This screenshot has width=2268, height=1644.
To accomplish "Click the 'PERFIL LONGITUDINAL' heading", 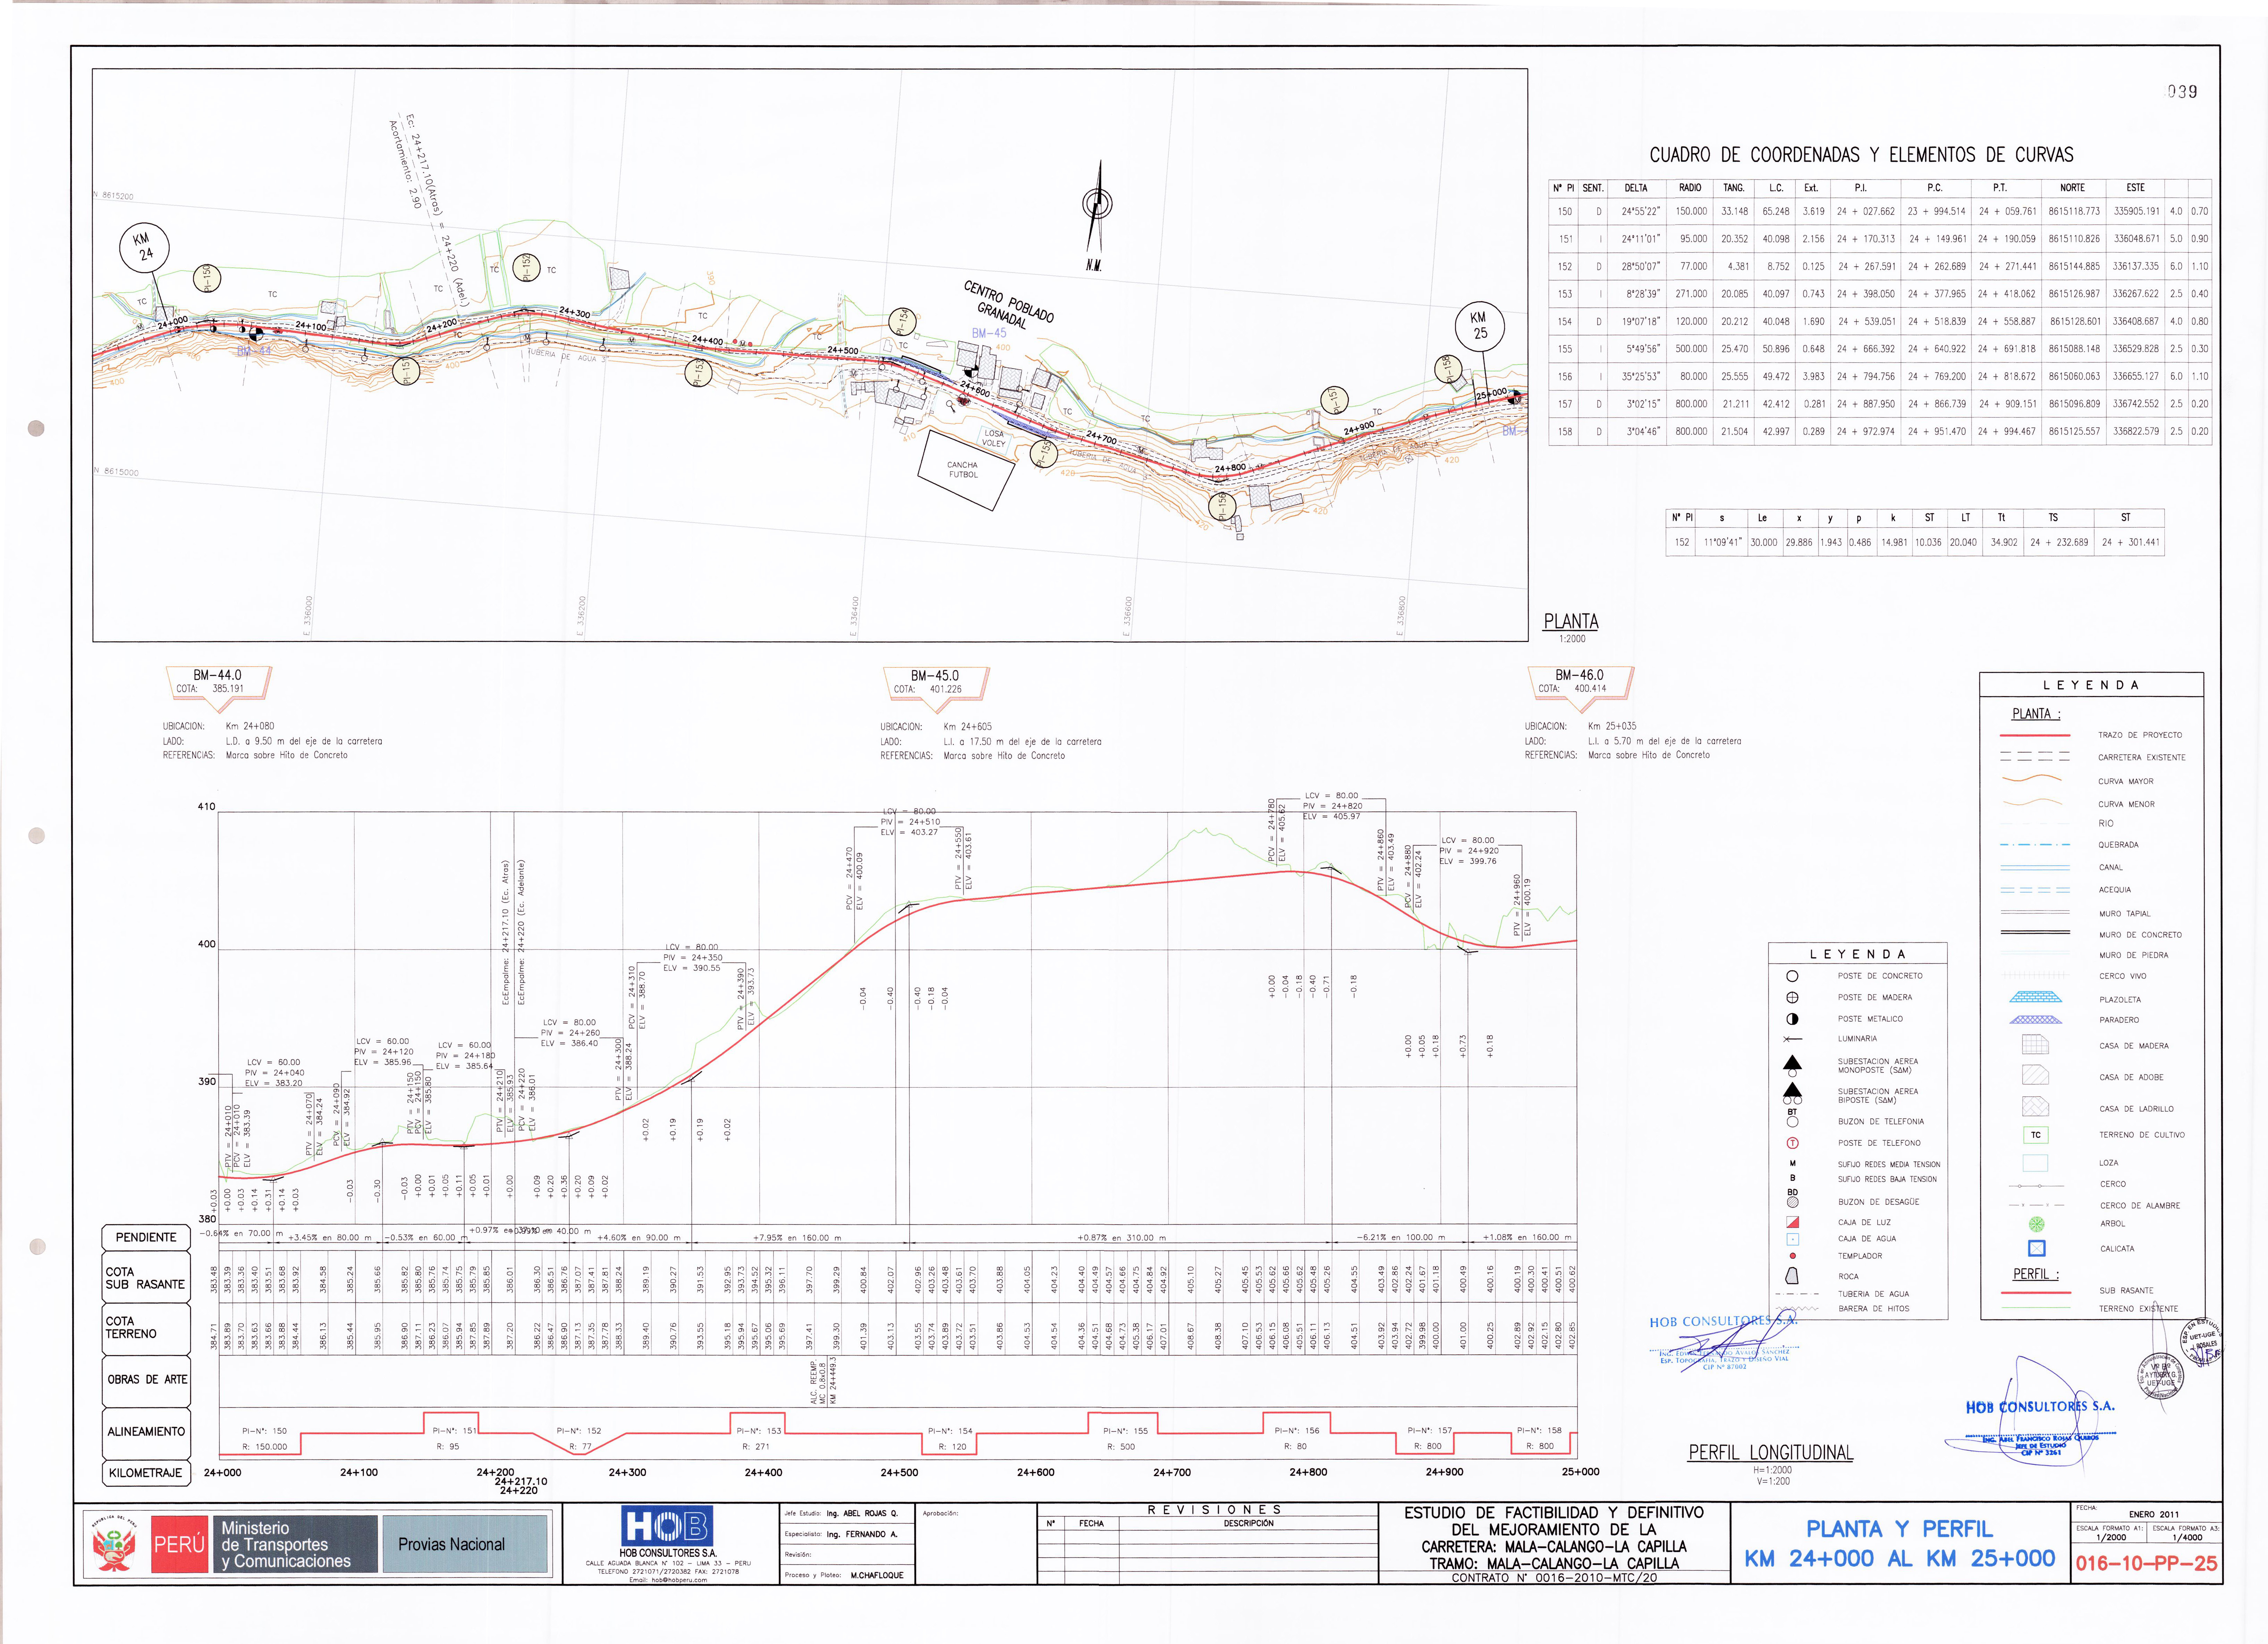I will (x=1770, y=1453).
